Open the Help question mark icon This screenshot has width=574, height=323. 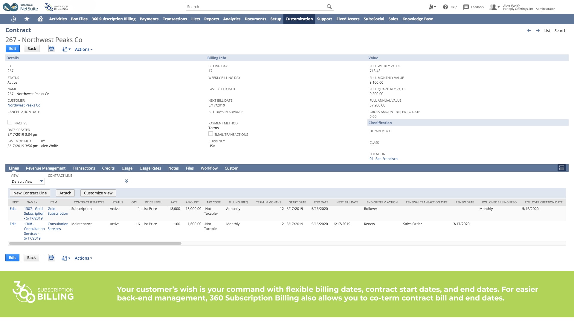(445, 7)
